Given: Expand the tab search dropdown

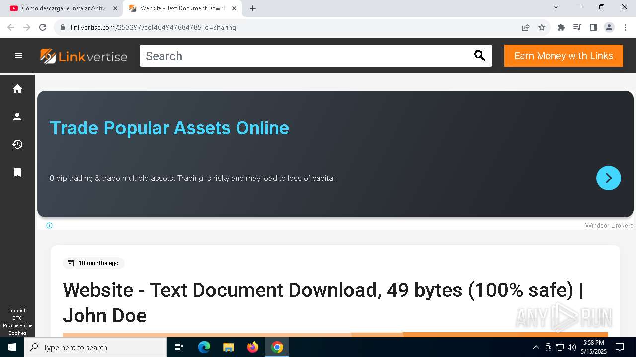Looking at the screenshot, I should click(556, 7).
